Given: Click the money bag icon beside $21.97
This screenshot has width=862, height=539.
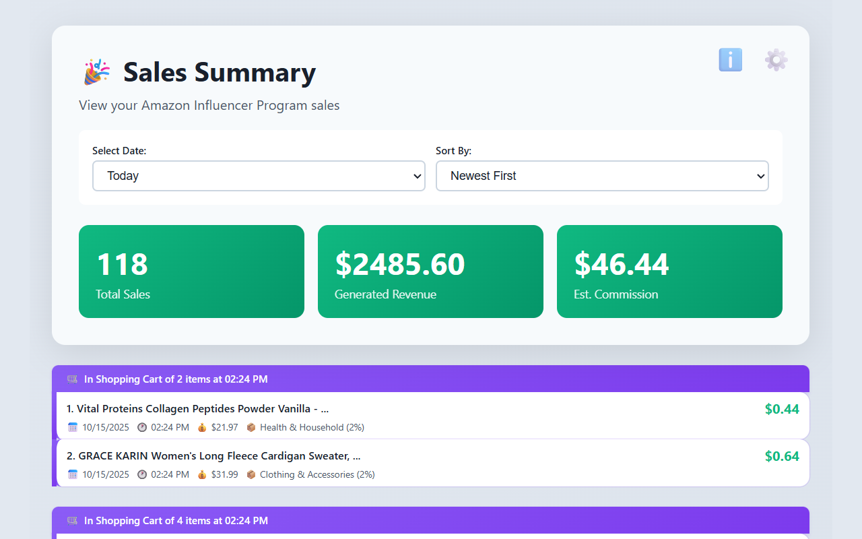Looking at the screenshot, I should 202,427.
